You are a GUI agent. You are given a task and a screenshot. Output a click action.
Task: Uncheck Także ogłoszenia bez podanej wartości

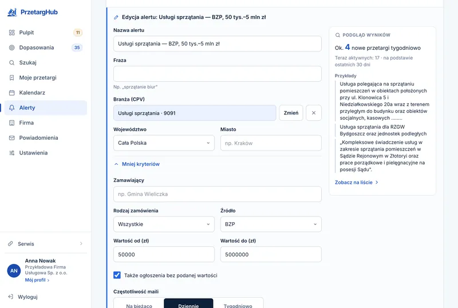tap(117, 275)
